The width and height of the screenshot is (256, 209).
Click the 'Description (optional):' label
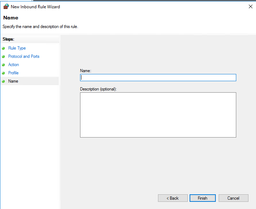coord(98,89)
